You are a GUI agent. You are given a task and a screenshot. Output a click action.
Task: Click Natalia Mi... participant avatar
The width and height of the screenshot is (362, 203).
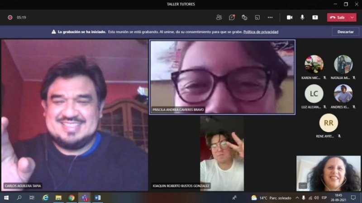click(343, 64)
